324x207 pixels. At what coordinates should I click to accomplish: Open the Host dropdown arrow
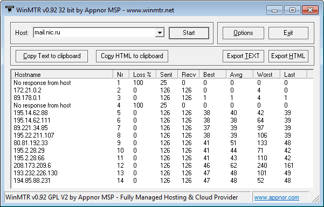[160, 33]
